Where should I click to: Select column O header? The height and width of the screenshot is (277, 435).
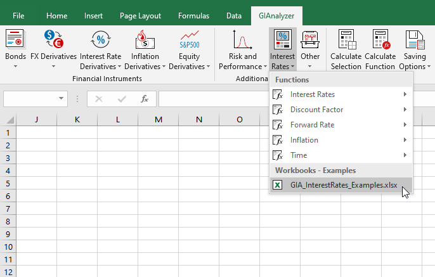click(240, 120)
